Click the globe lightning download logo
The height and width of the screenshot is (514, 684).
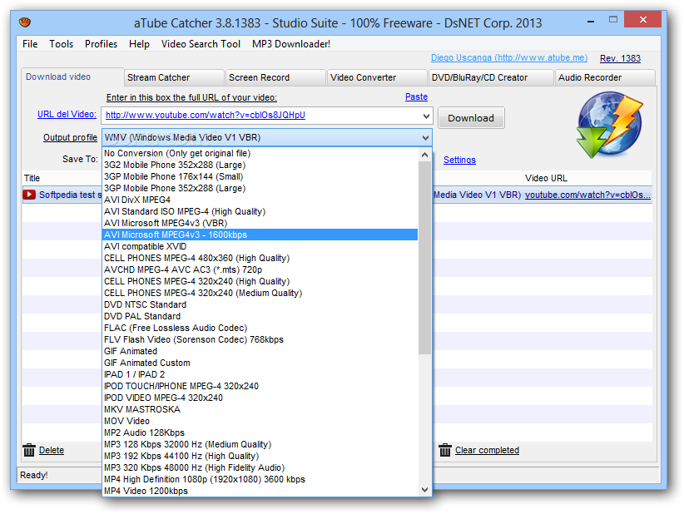pyautogui.click(x=609, y=125)
